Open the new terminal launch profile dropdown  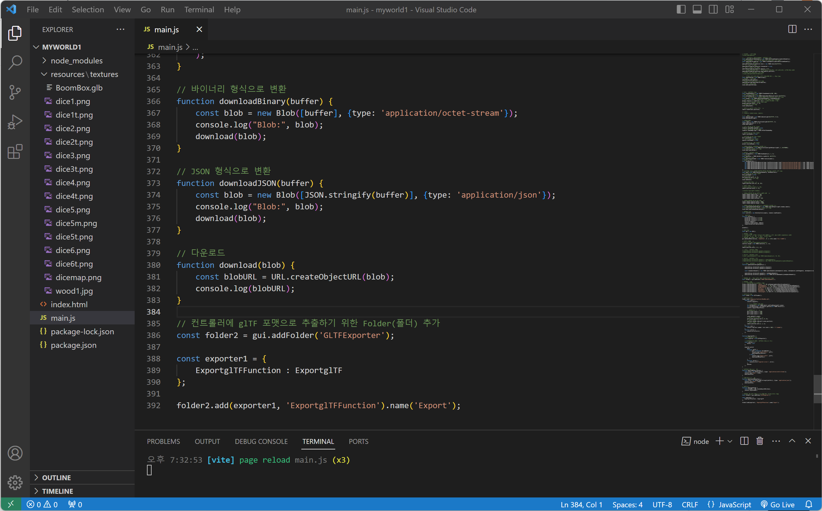pyautogui.click(x=730, y=441)
